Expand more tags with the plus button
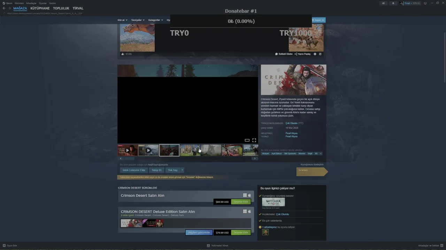 (321, 153)
